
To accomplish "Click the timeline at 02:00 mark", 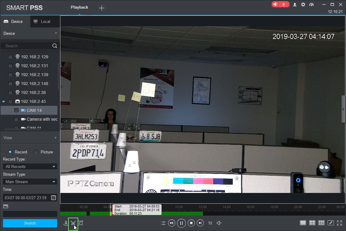I will 84,207.
